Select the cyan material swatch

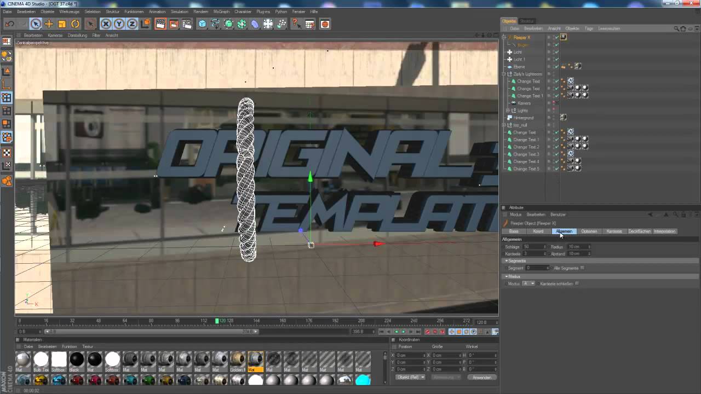coord(363,380)
